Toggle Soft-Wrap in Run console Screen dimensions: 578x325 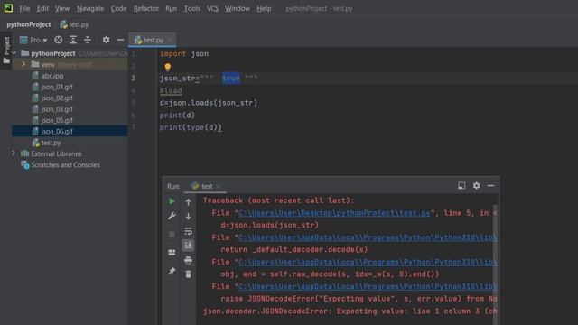pyautogui.click(x=188, y=231)
